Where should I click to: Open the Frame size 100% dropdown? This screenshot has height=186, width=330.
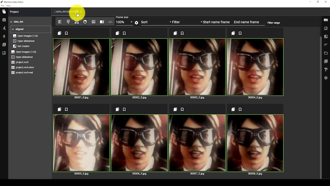(x=124, y=22)
